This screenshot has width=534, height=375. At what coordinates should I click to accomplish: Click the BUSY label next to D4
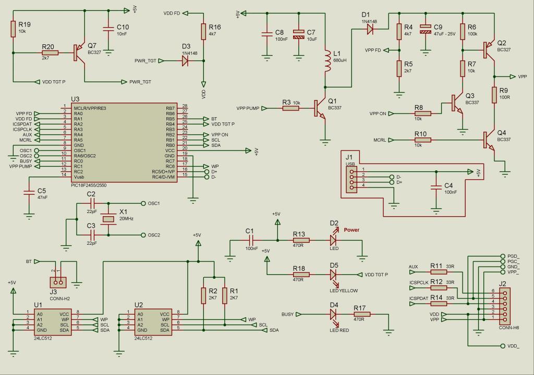coord(287,314)
